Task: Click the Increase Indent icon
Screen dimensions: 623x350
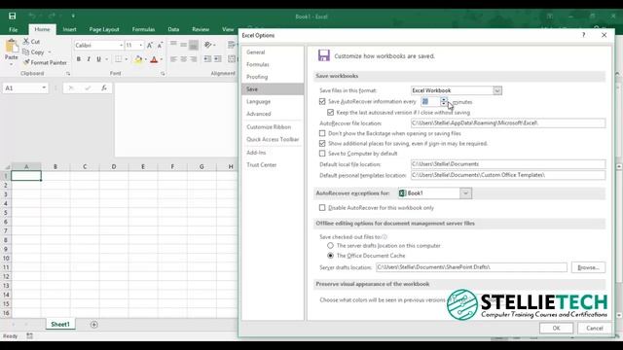Action: pos(218,59)
